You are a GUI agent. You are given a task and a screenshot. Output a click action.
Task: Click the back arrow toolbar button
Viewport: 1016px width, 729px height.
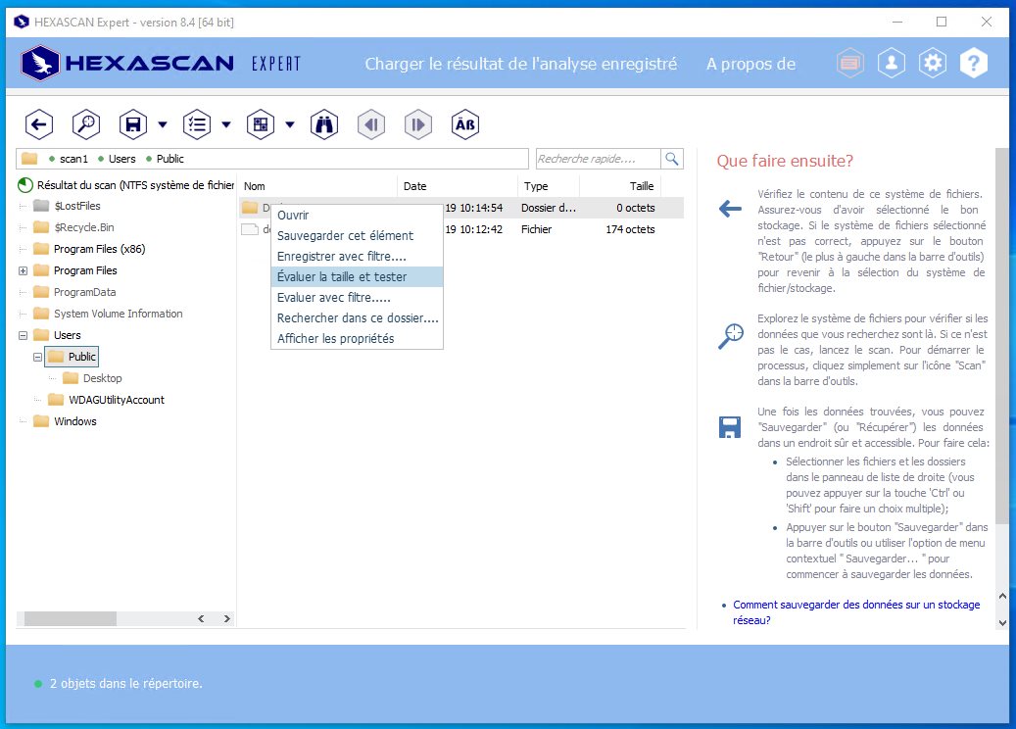39,124
